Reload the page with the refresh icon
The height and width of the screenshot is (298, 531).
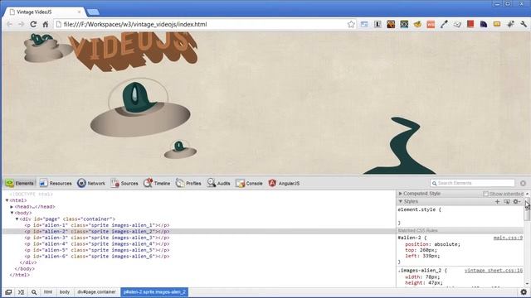click(x=33, y=24)
